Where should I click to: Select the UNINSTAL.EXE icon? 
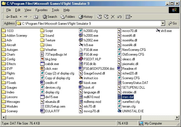[x=119, y=111]
